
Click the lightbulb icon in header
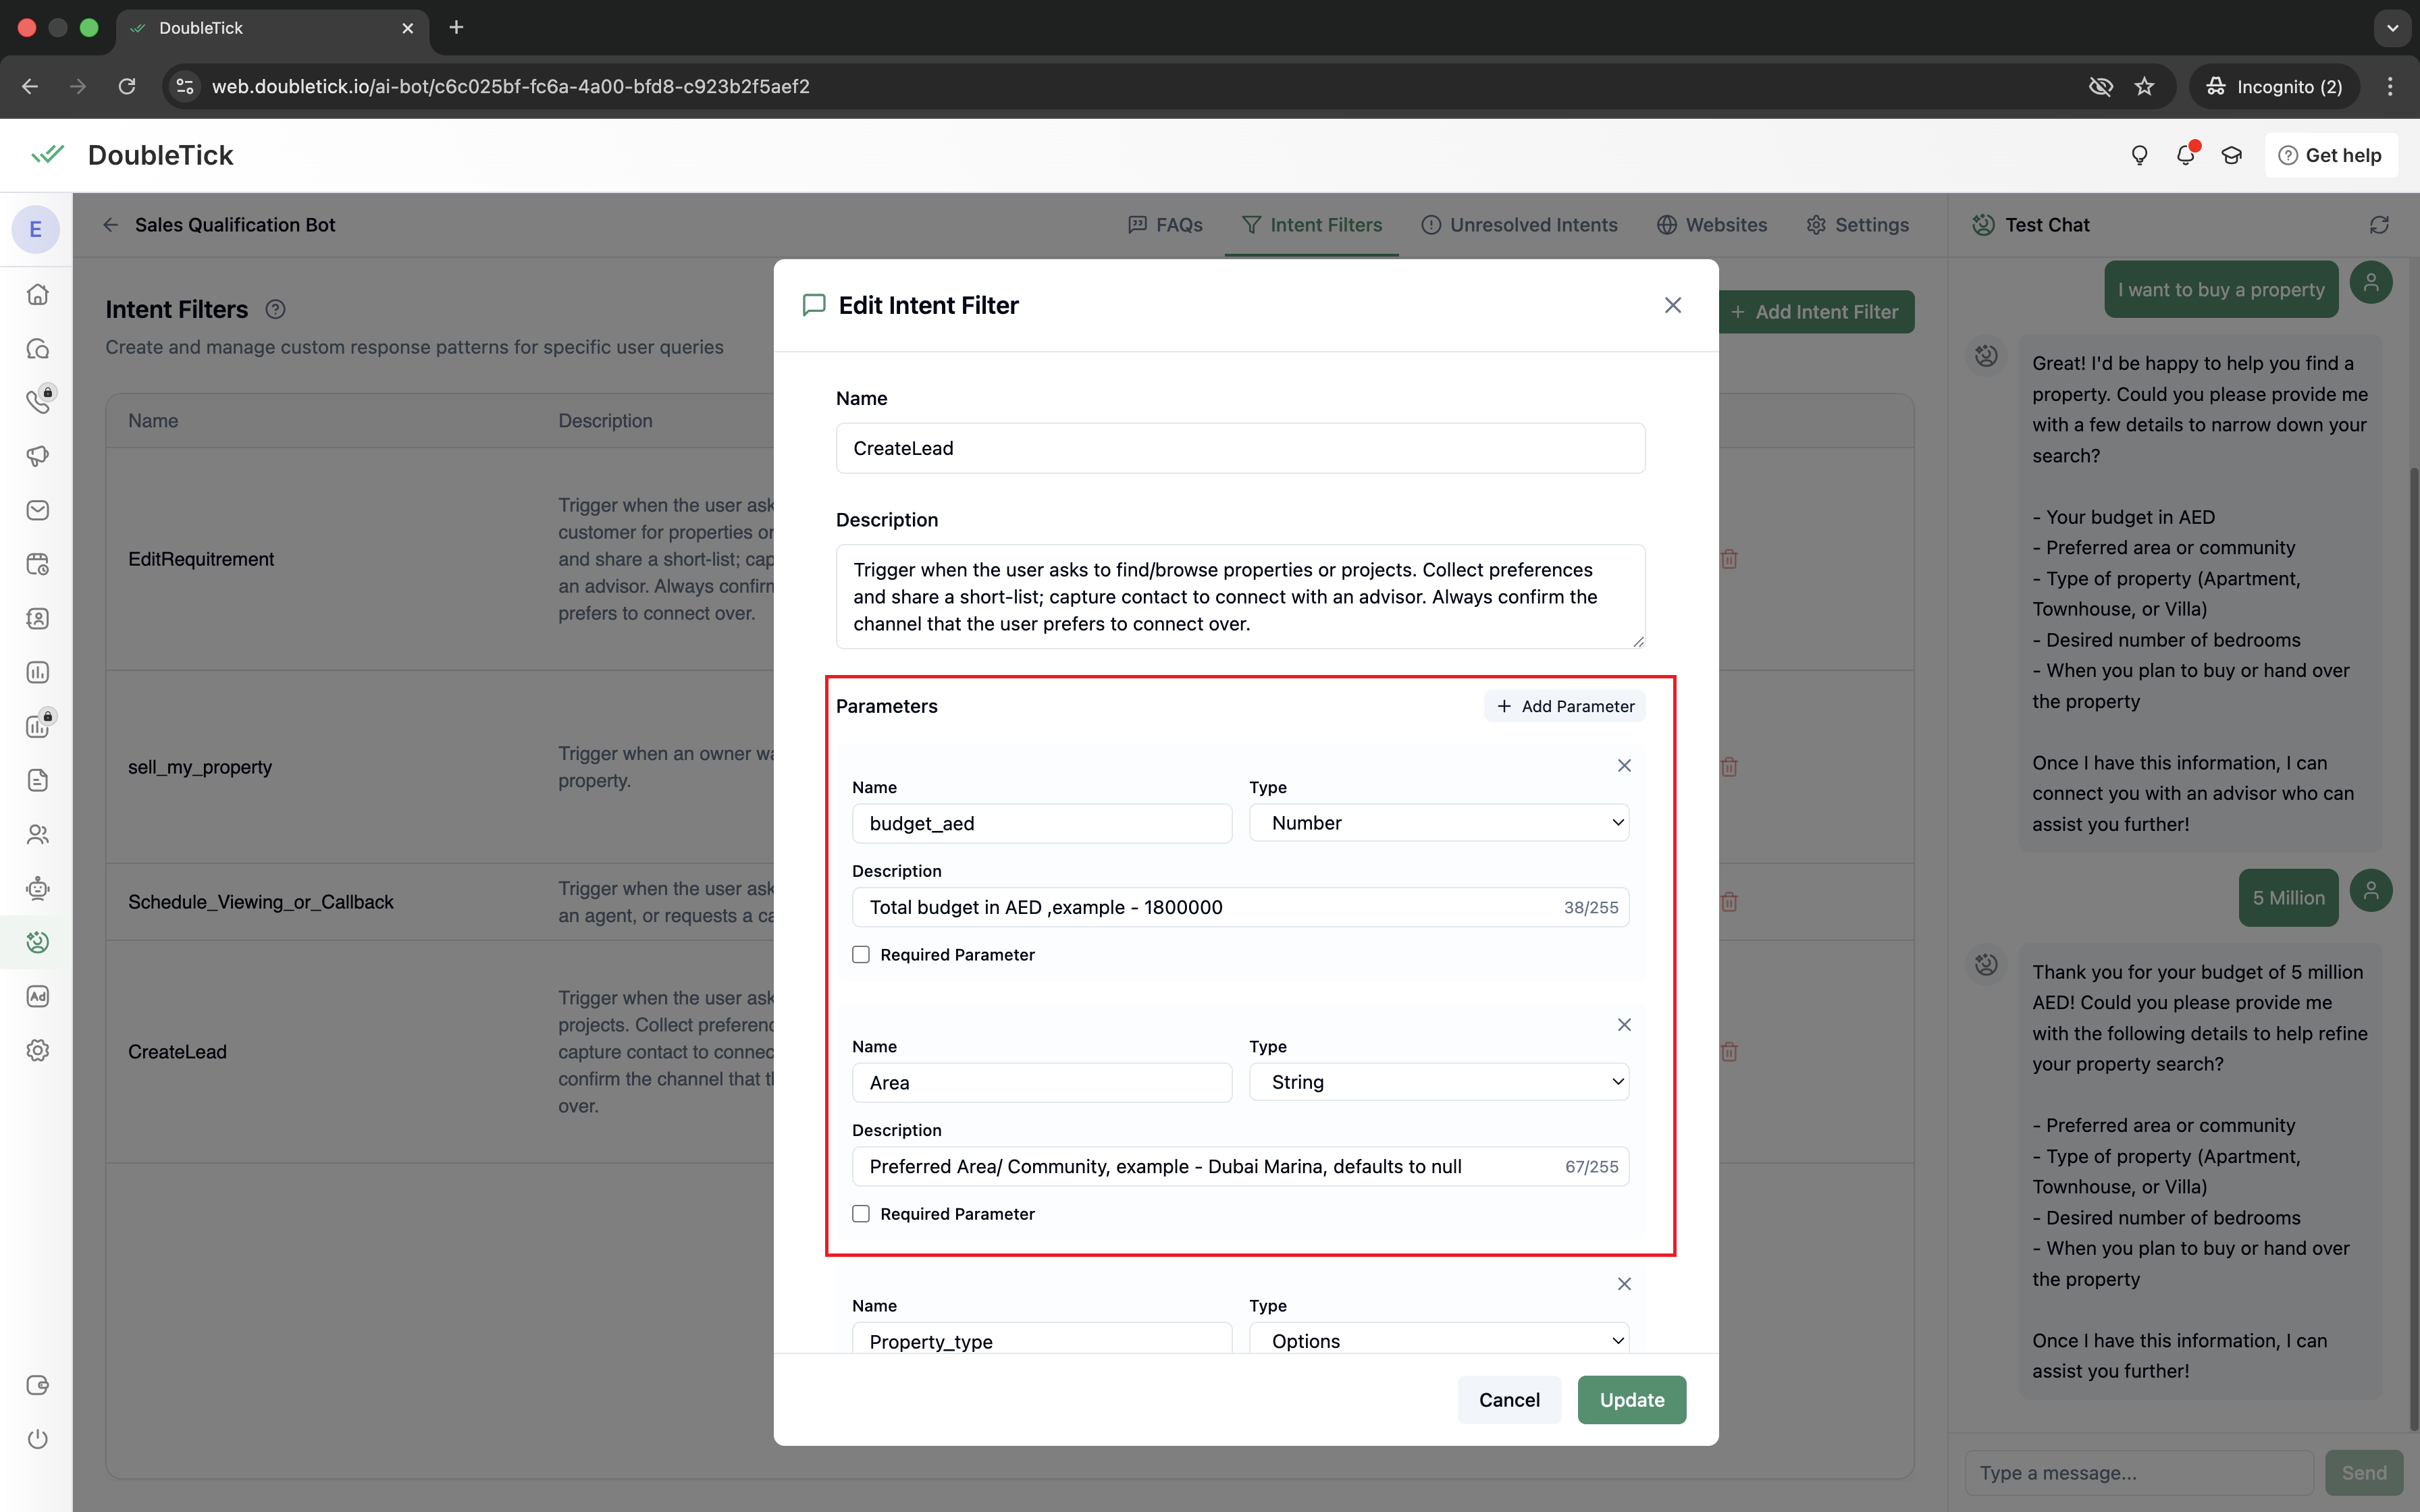pyautogui.click(x=2139, y=155)
